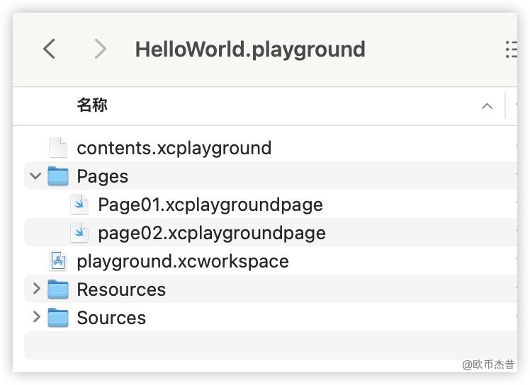Click the HelloWorld.playground window title
The height and width of the screenshot is (385, 530).
coord(250,50)
